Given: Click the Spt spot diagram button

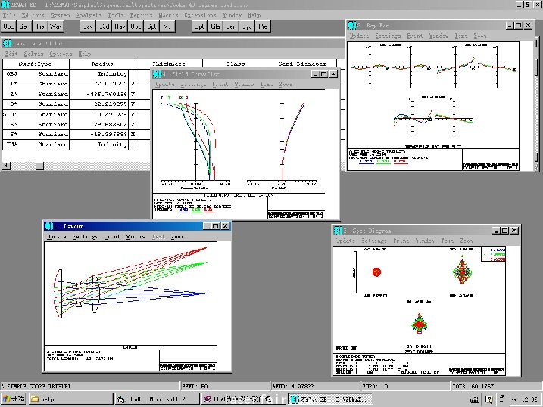Looking at the screenshot, I should [x=151, y=26].
